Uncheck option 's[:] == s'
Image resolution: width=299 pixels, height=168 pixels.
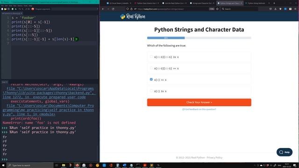pyautogui.click(x=151, y=79)
